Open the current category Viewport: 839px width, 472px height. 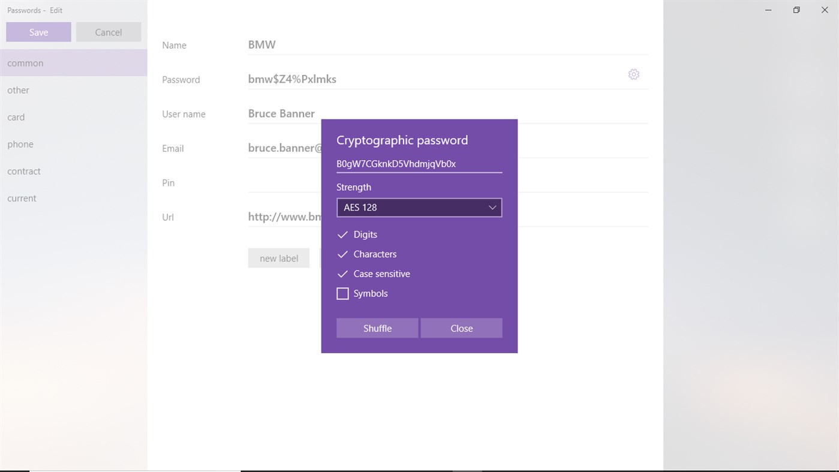pos(22,198)
